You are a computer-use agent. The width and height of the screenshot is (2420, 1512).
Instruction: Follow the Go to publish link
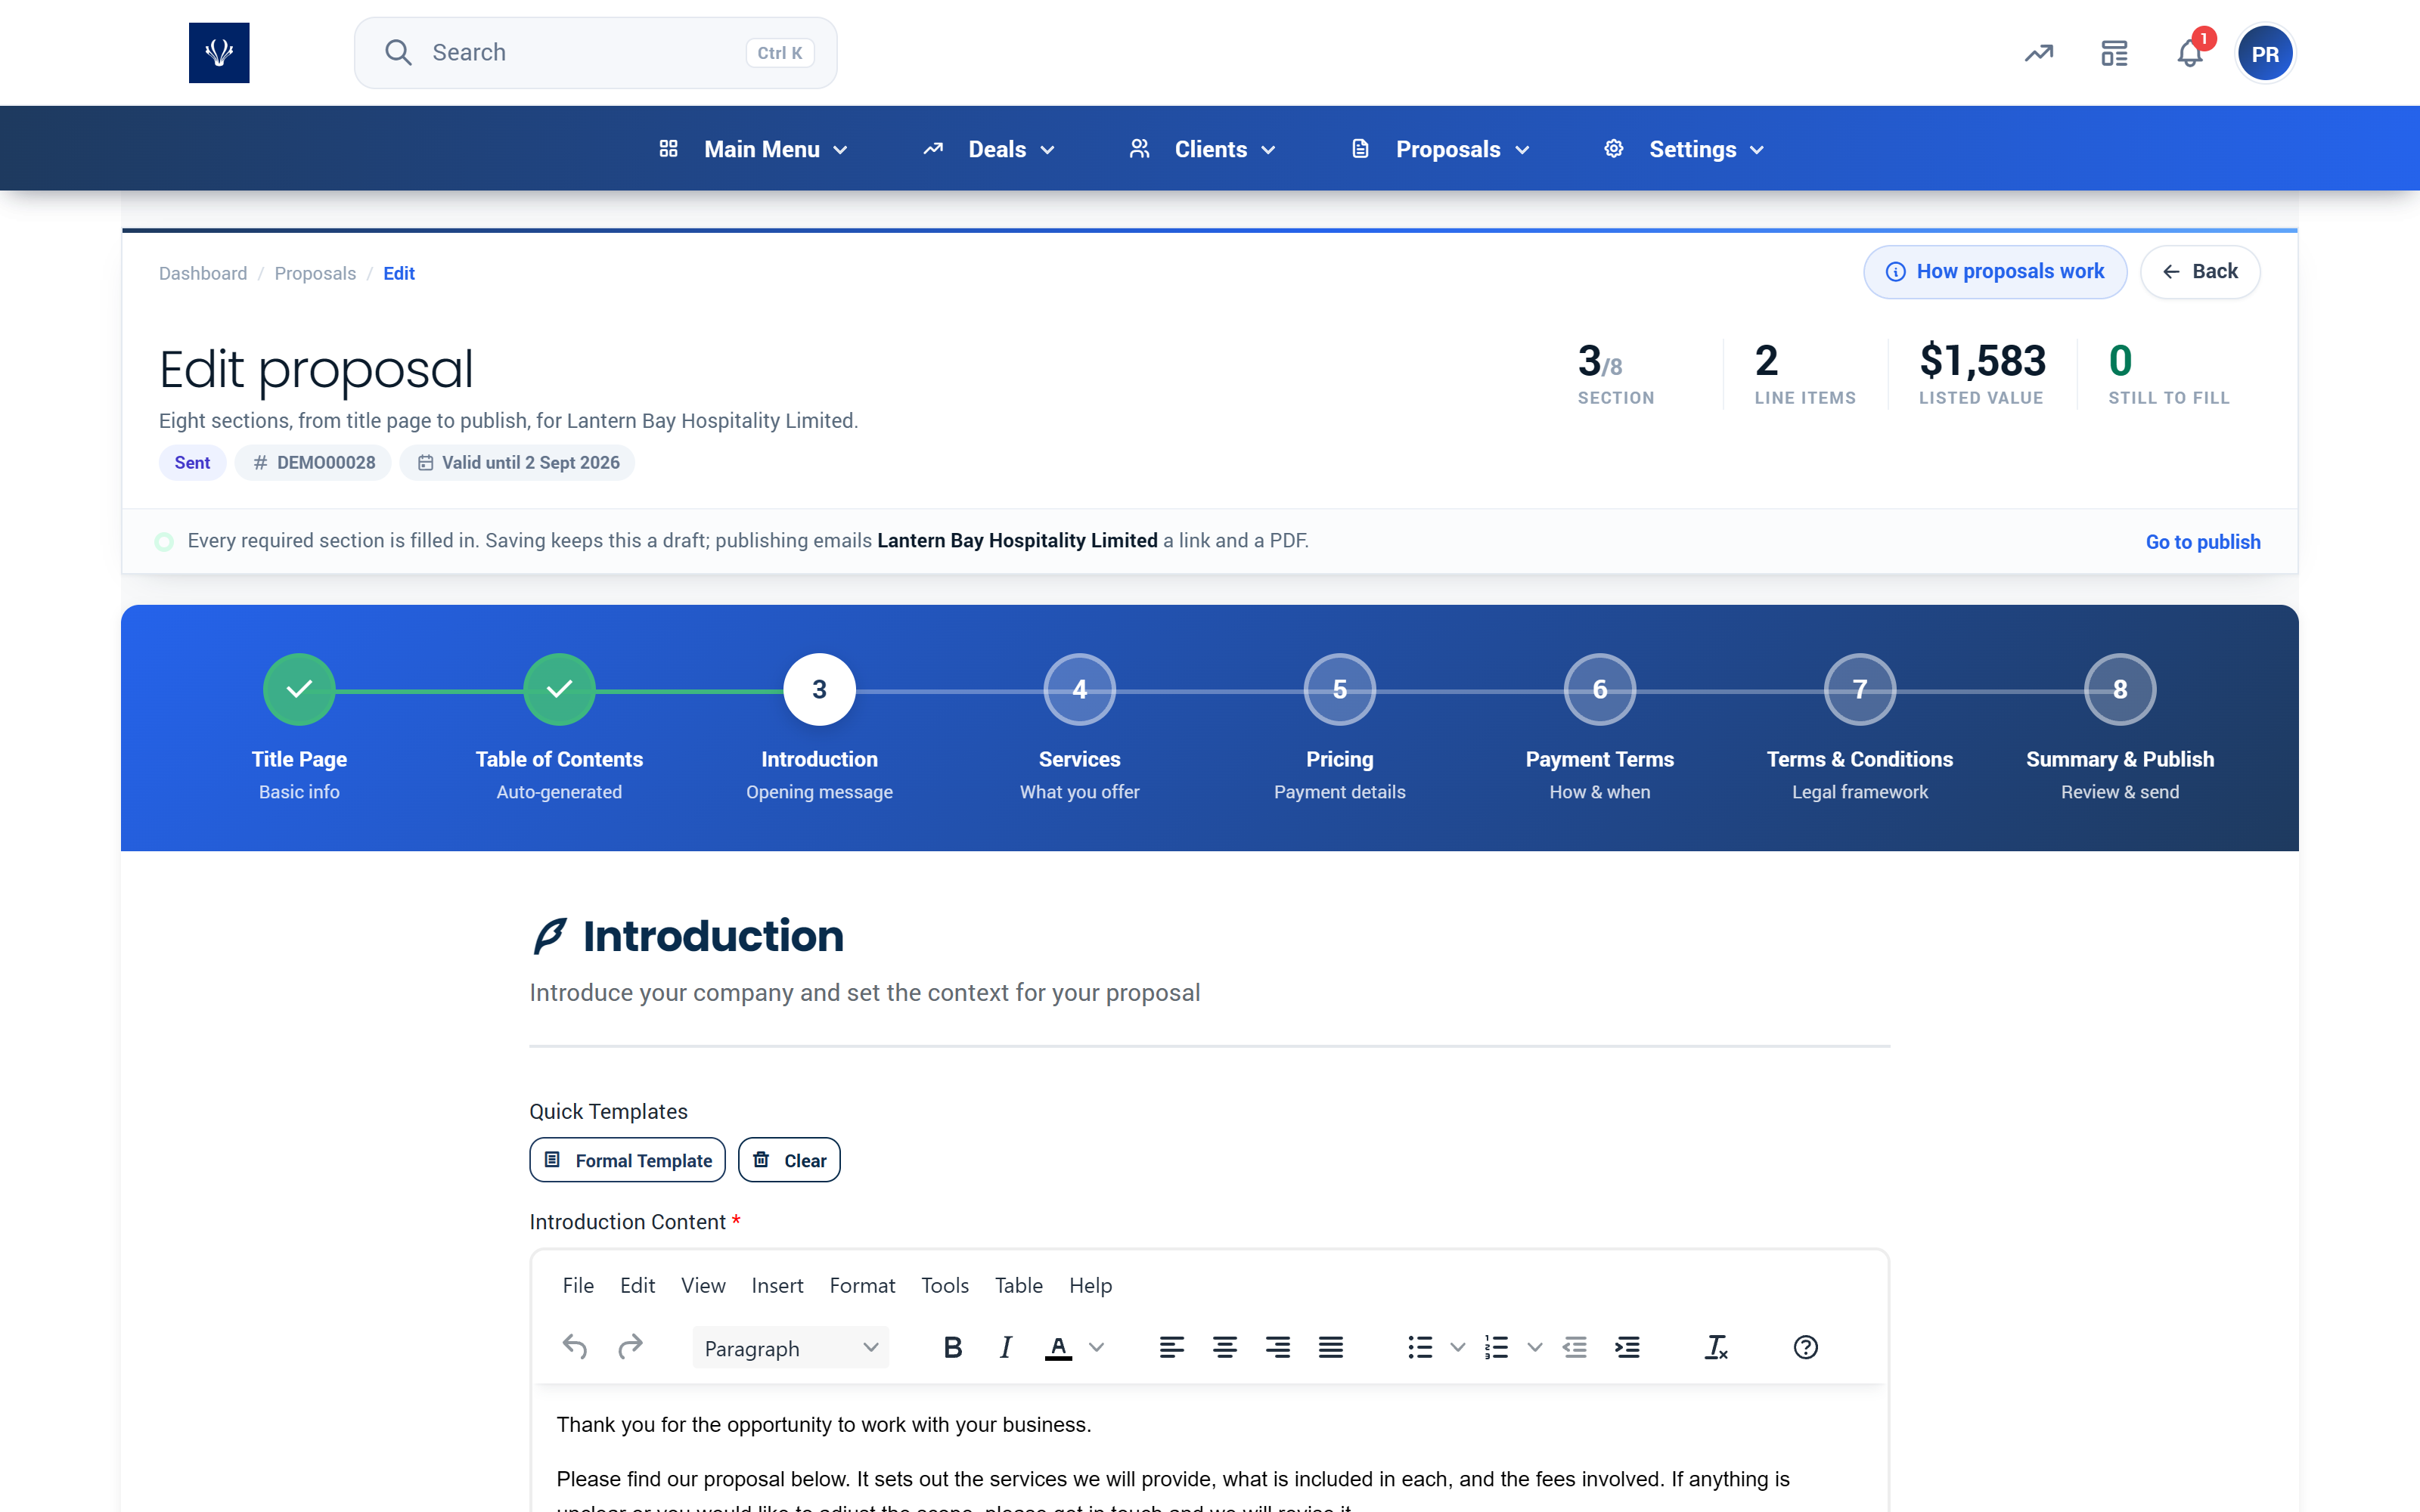pos(2203,542)
